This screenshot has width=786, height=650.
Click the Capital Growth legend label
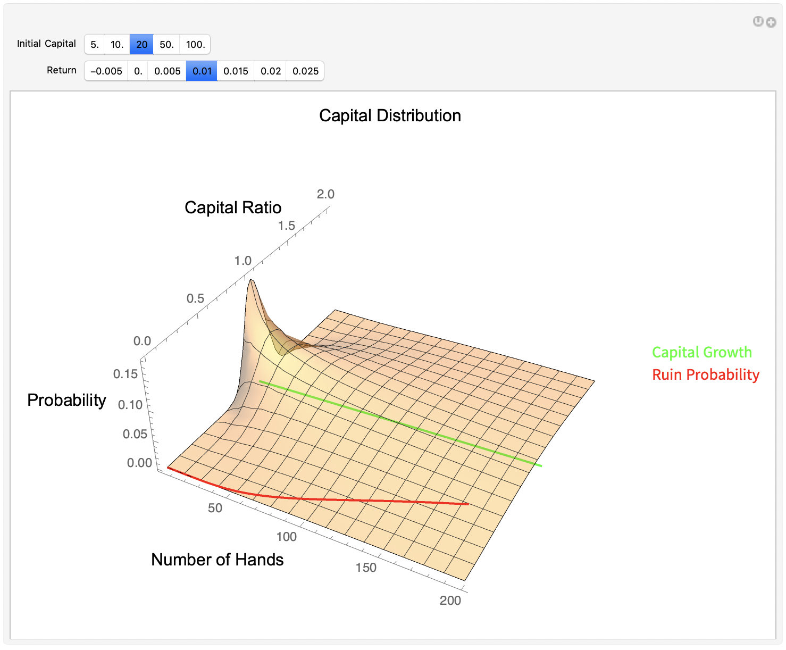click(702, 352)
